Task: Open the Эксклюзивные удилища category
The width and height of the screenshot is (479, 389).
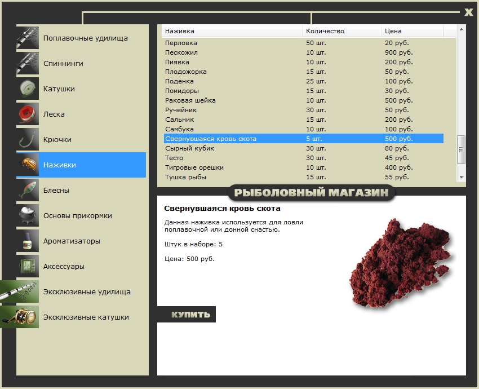Action: tap(87, 292)
